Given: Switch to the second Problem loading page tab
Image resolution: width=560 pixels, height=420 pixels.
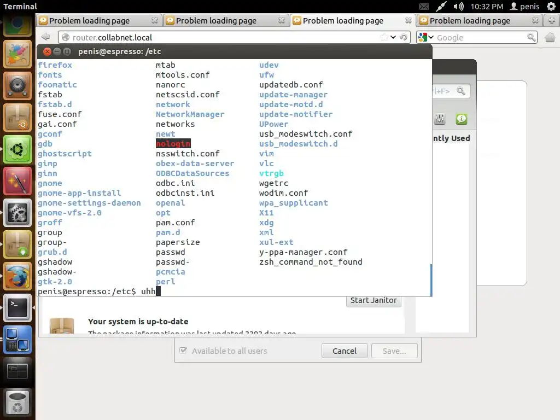Looking at the screenshot, I should pos(226,20).
